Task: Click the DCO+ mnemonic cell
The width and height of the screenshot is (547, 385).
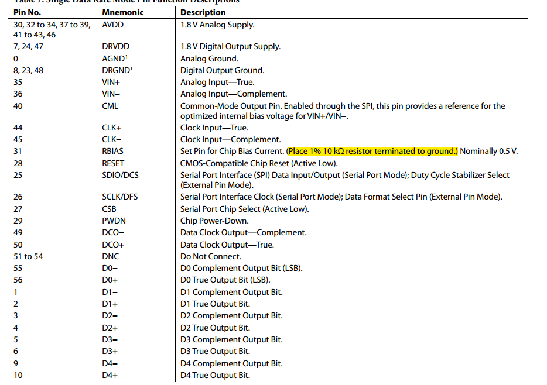Action: pos(113,245)
